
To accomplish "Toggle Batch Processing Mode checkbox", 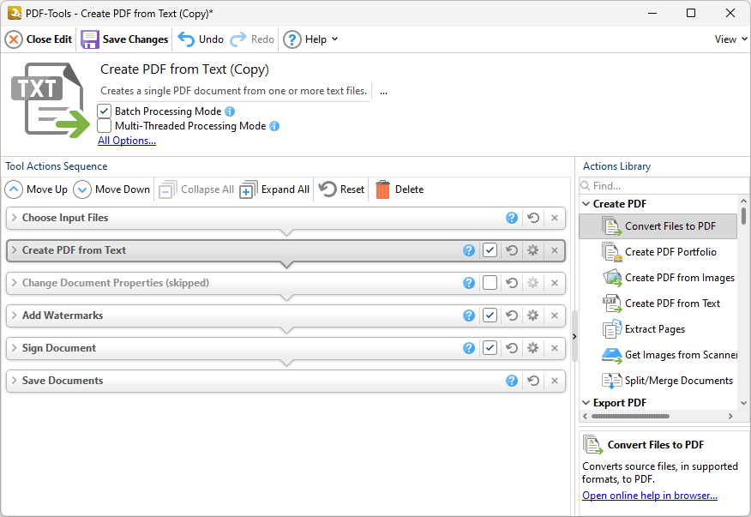I will coord(104,111).
